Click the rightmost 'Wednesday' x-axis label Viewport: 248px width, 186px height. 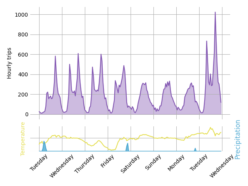(x=221, y=165)
